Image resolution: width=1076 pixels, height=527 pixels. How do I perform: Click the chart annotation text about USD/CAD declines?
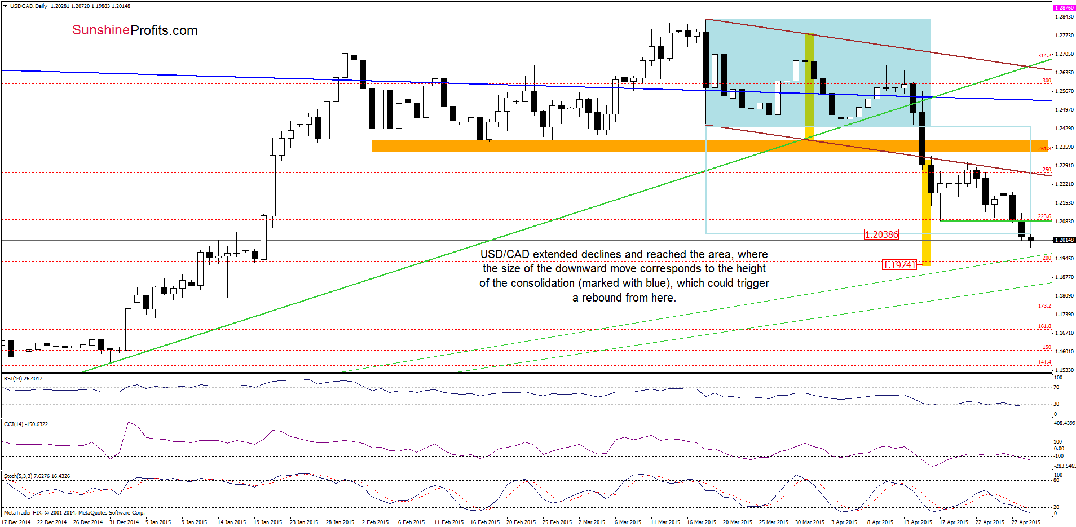pos(624,276)
